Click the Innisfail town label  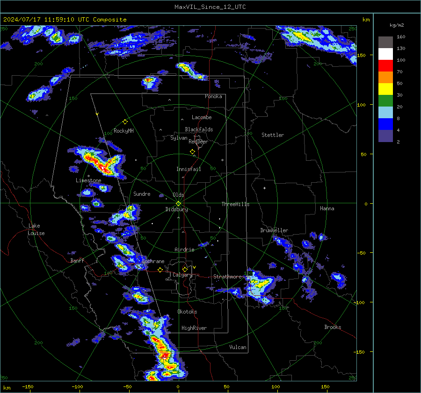tap(189, 169)
